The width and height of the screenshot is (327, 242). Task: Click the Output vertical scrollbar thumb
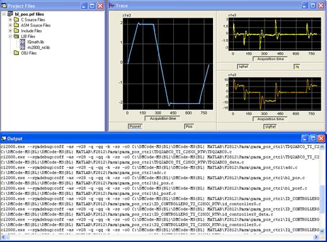[x=322, y=199]
